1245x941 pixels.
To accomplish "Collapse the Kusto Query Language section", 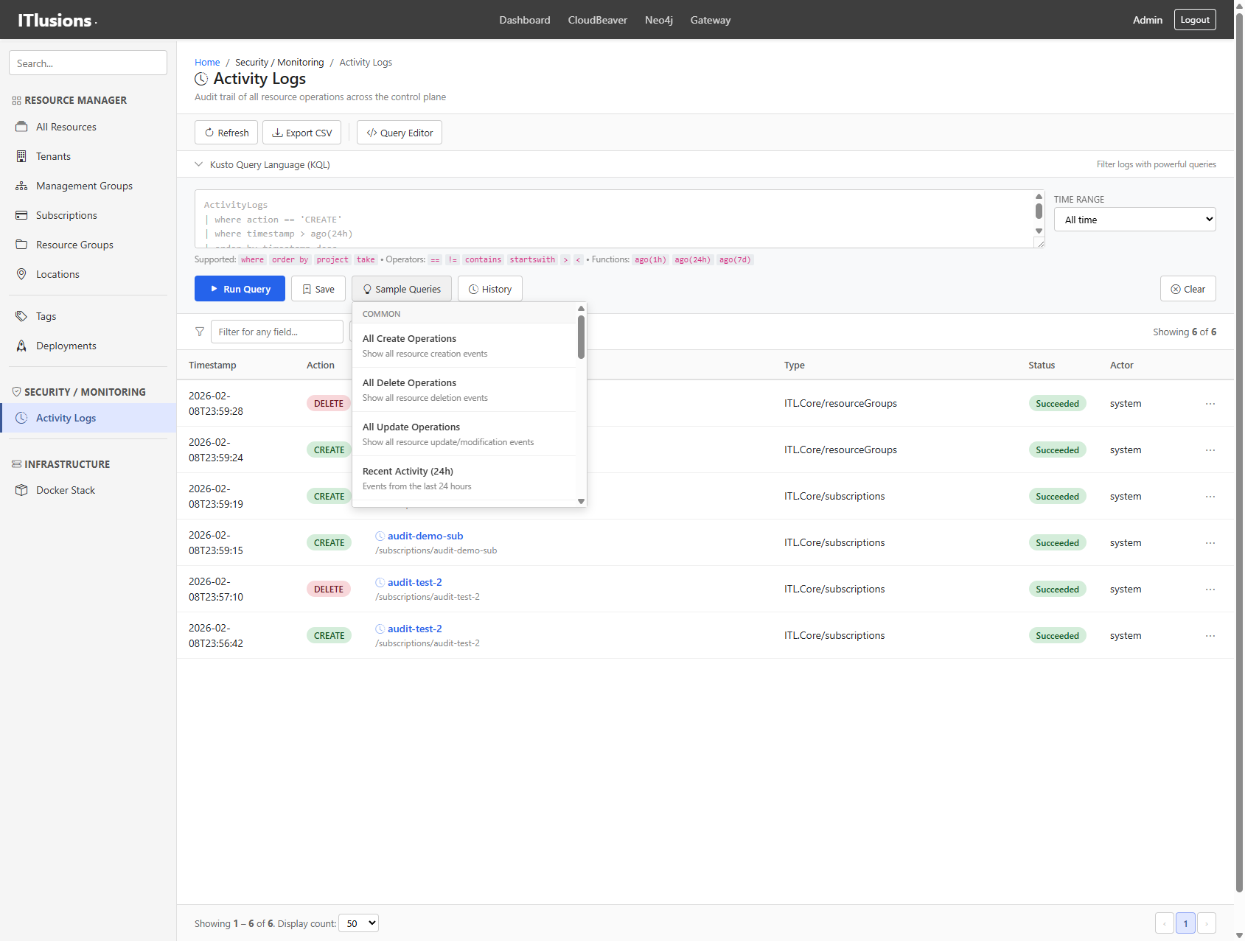I will (x=198, y=164).
